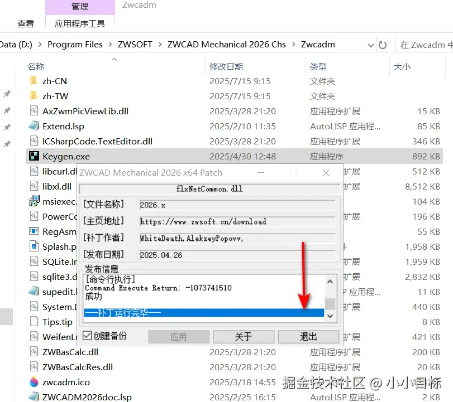
Task: Click the 成功 line in the log
Action: (94, 296)
